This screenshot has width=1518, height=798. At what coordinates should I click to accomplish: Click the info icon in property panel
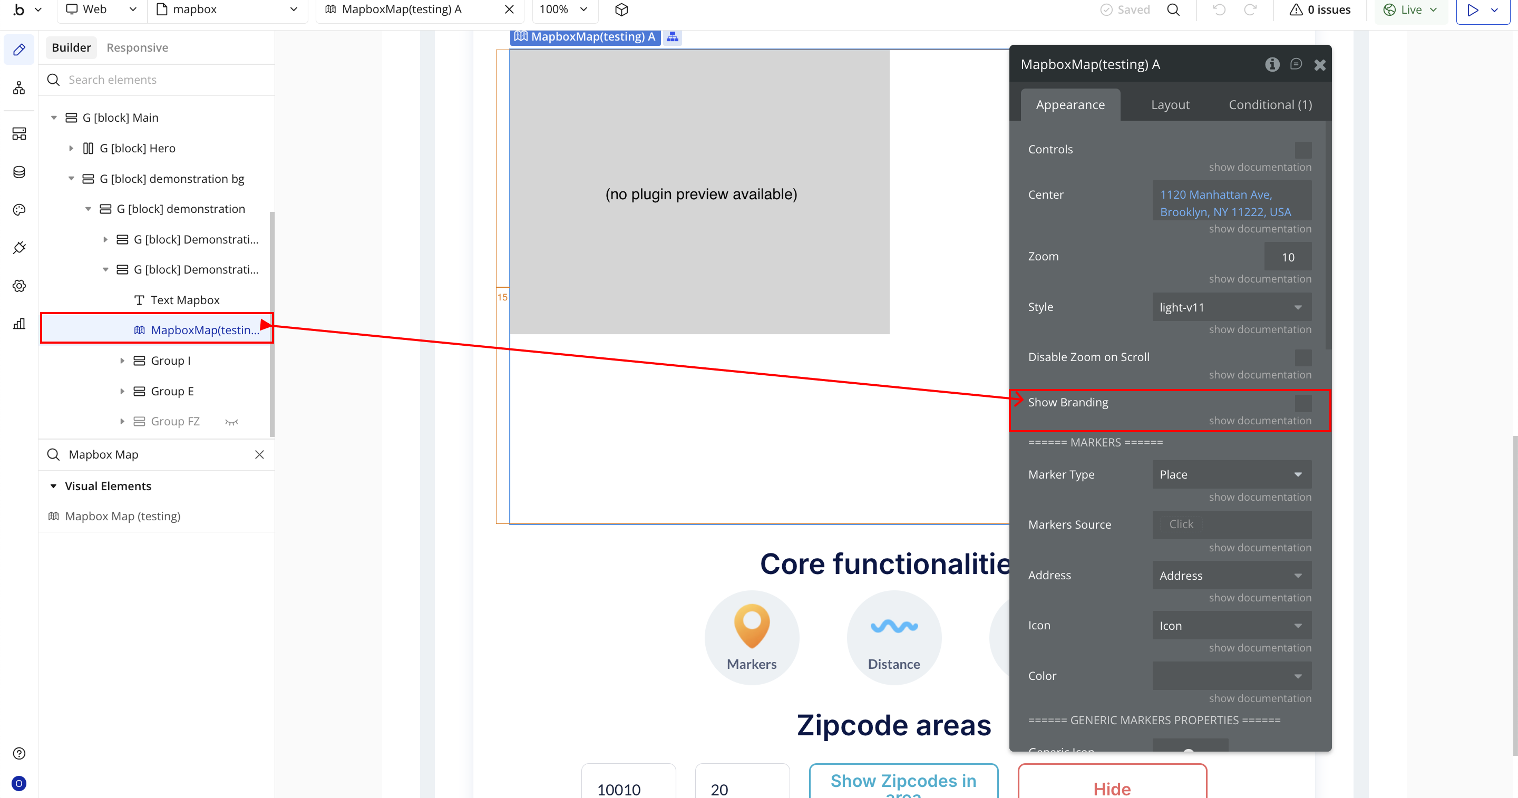pos(1272,64)
